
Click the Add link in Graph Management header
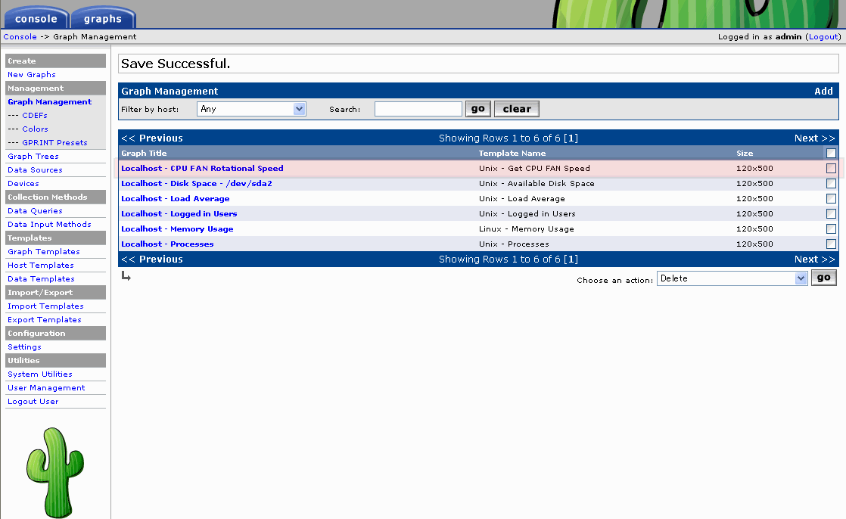point(823,91)
